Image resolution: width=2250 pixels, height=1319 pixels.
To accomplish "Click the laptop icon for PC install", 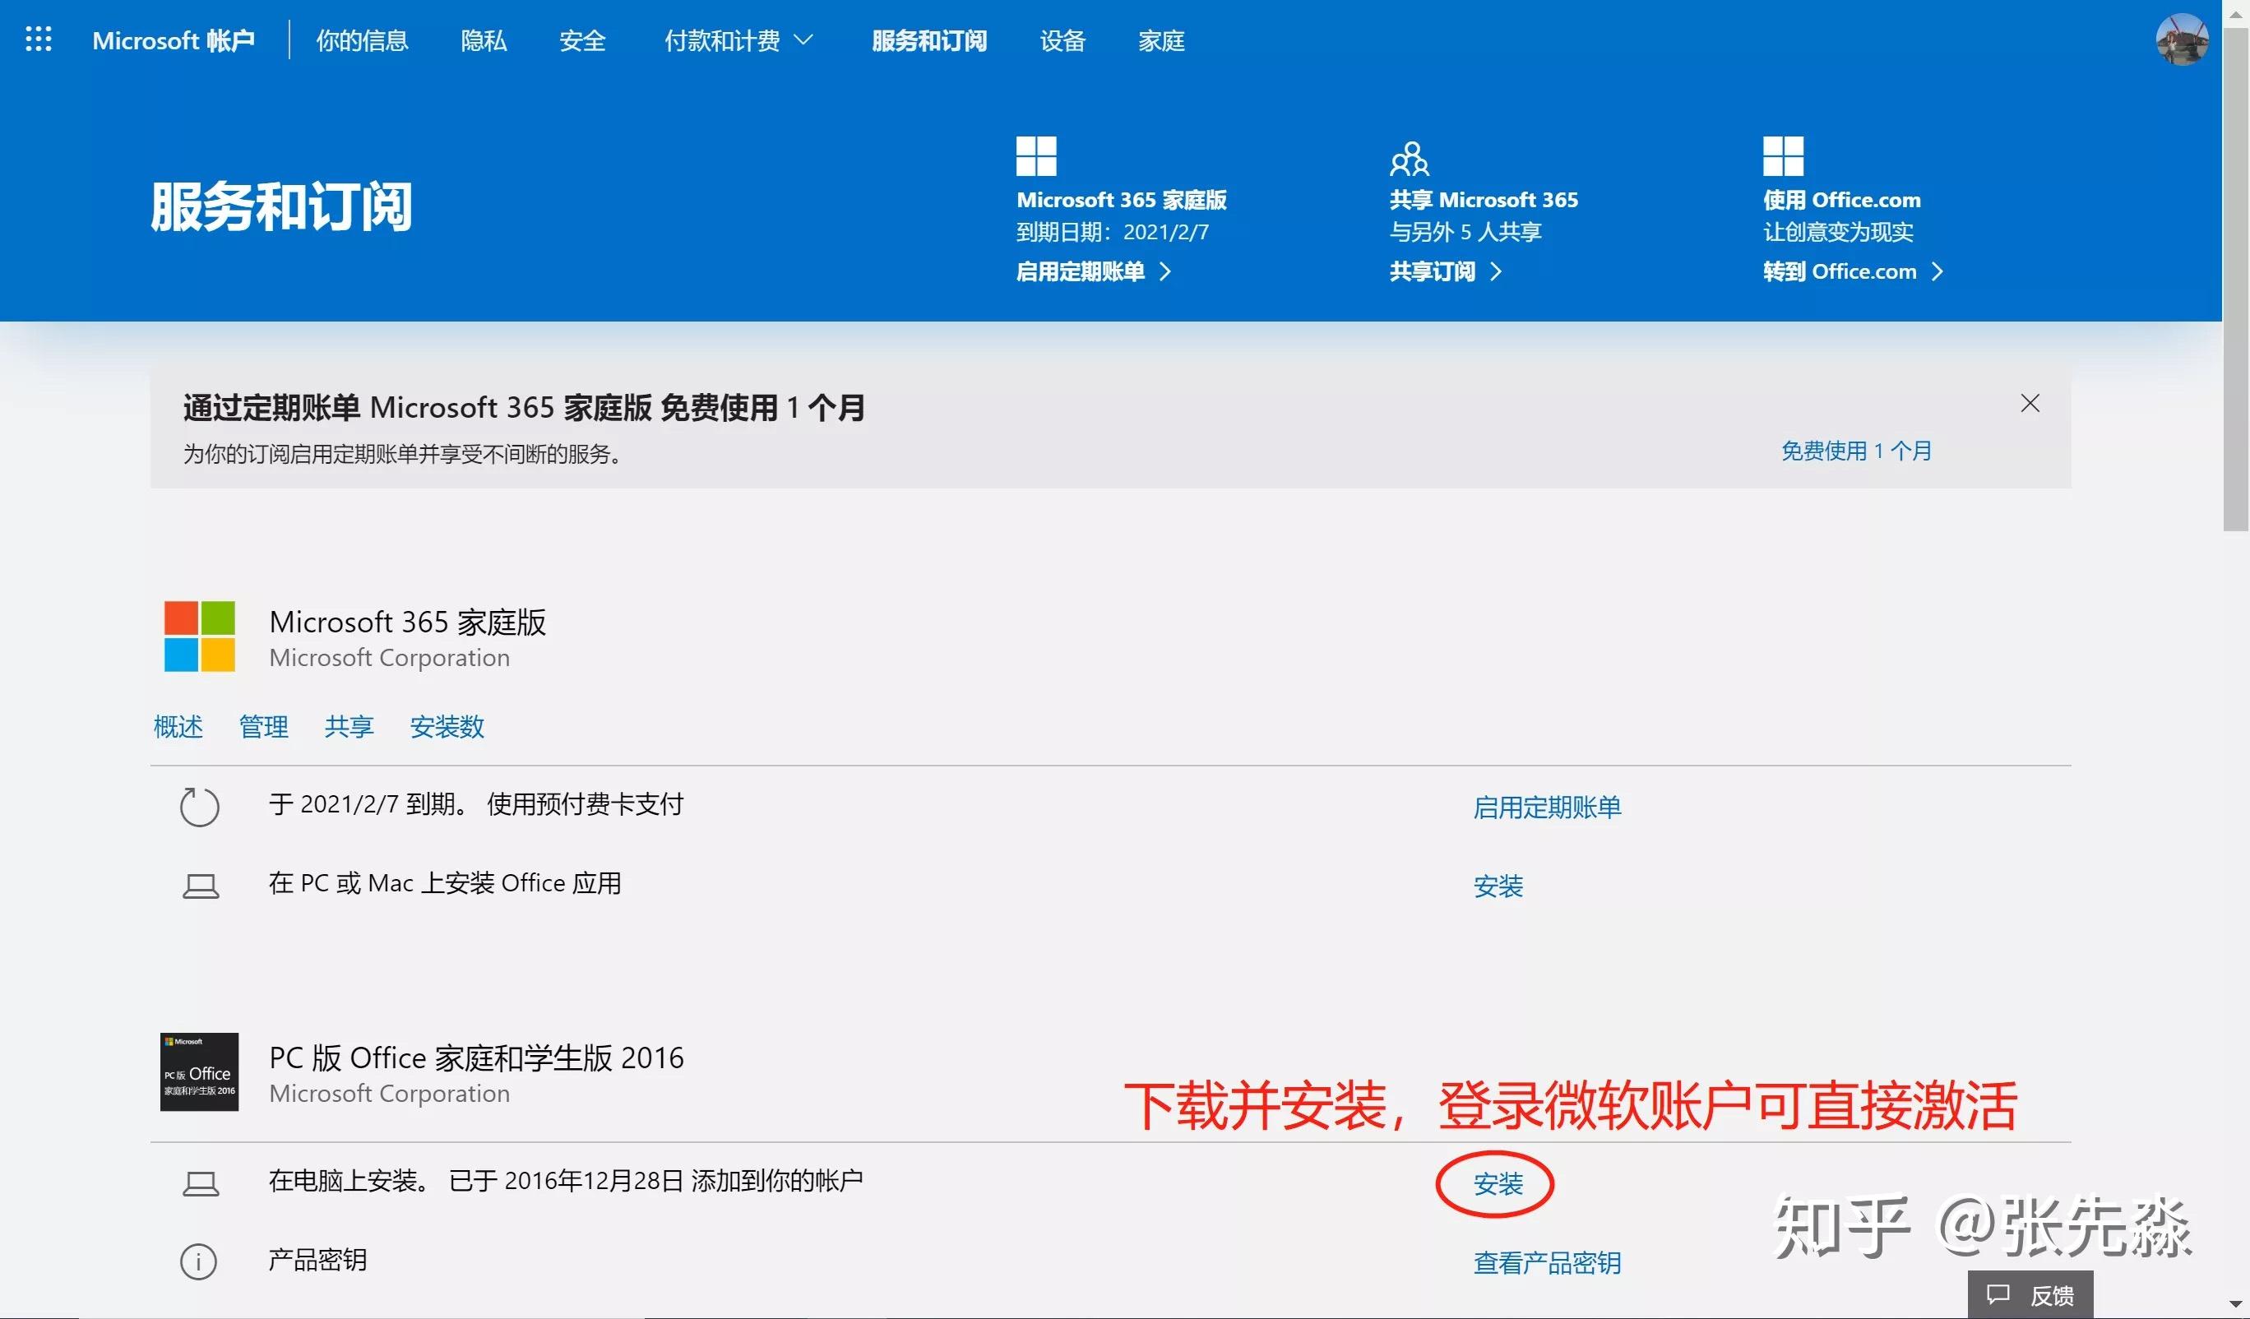I will (x=200, y=884).
